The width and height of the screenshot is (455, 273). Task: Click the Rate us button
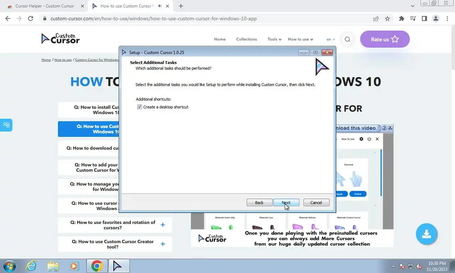(x=385, y=39)
